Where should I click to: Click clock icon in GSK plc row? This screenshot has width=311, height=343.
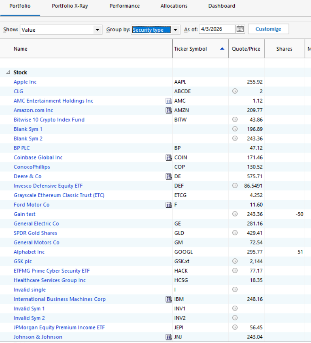click(x=235, y=261)
